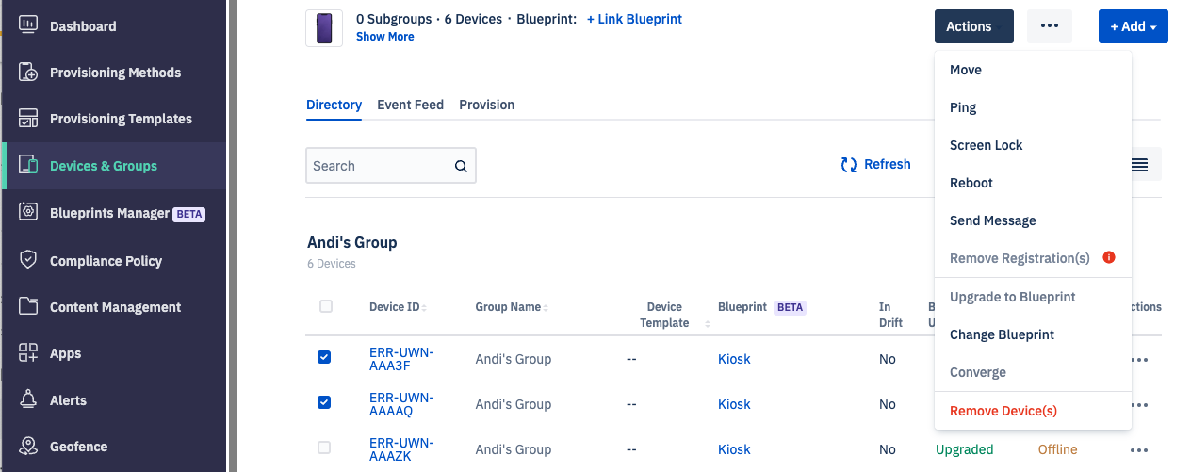The height and width of the screenshot is (472, 1191).
Task: Open the + Add dropdown
Action: pyautogui.click(x=1134, y=26)
